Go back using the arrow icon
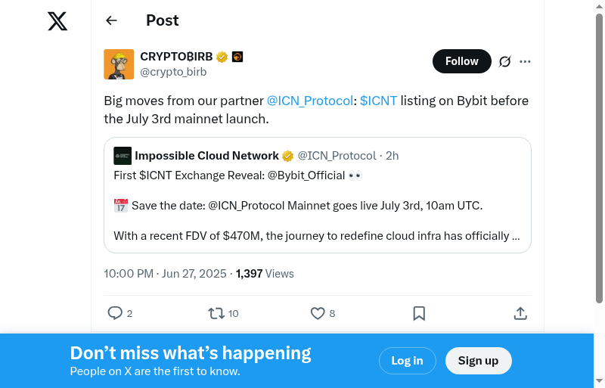 [112, 20]
